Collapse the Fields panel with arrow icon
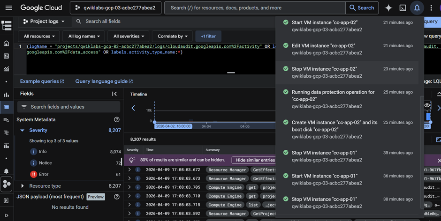 pos(114,94)
